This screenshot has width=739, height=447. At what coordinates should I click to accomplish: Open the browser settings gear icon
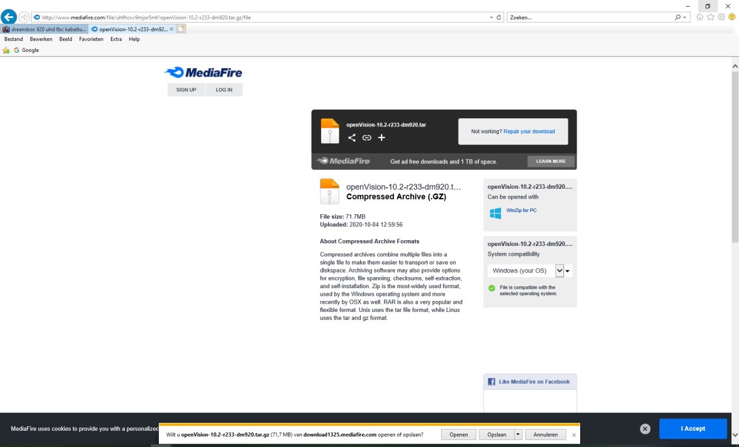point(721,17)
